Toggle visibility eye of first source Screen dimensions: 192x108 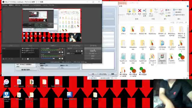(23, 49)
